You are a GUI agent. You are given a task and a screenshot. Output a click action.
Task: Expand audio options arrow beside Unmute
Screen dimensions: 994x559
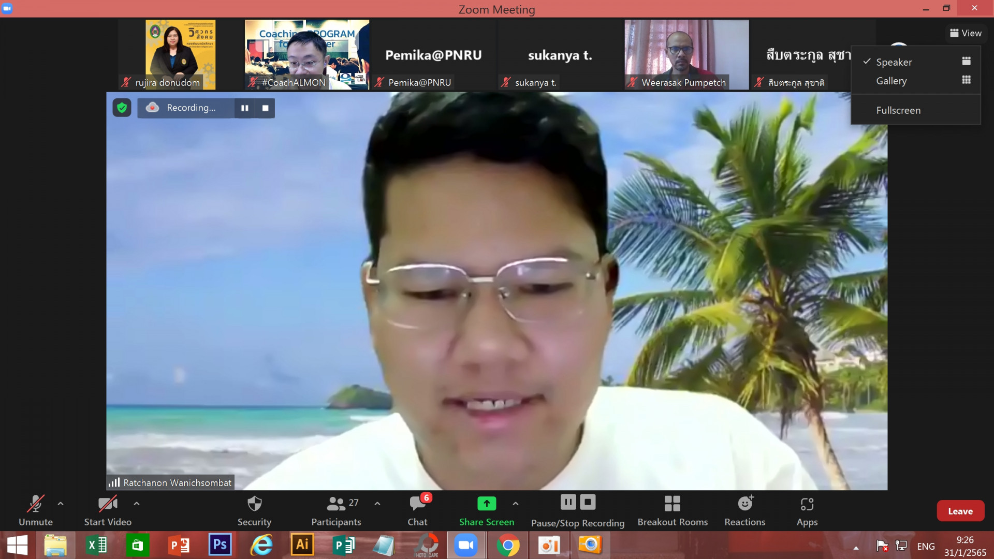coord(61,503)
